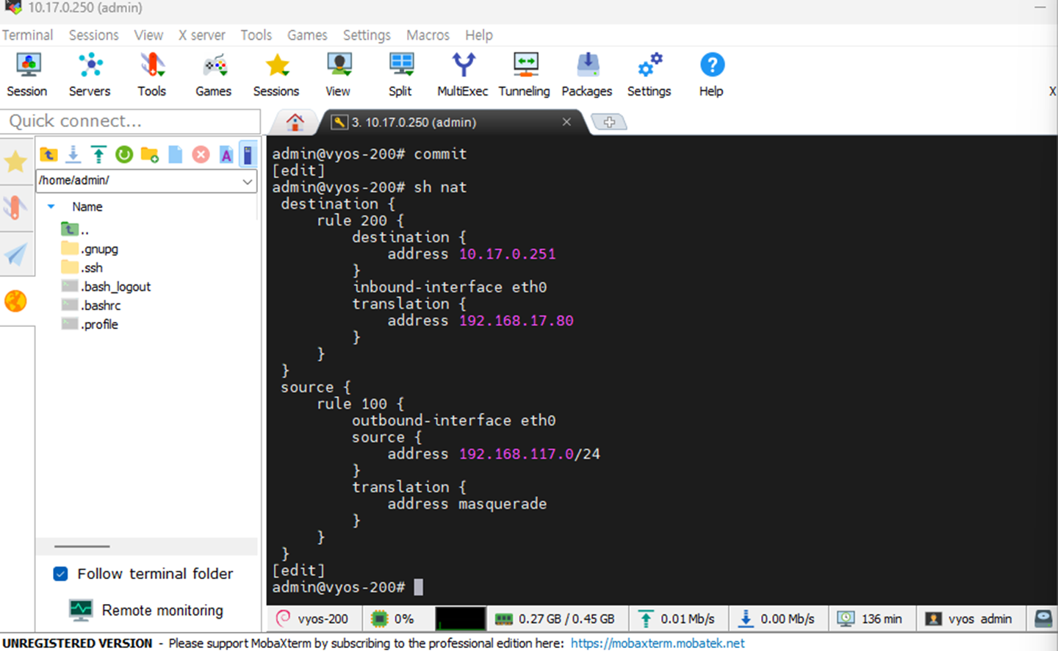1058x651 pixels.
Task: Click the Remote monitoring button
Action: coord(147,610)
